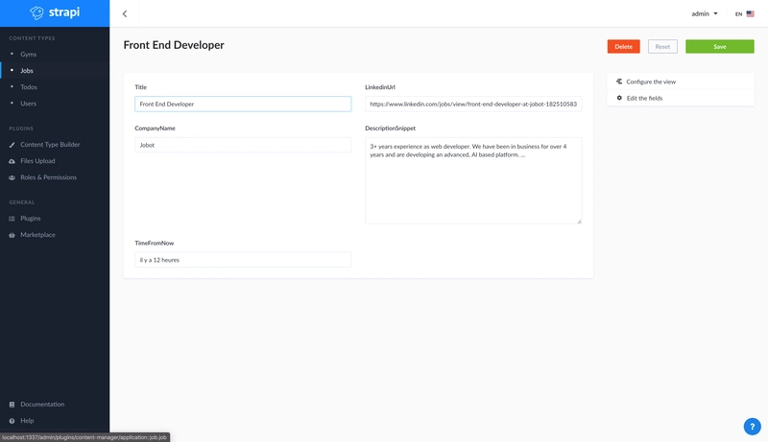Click the Reset button
This screenshot has height=442, width=768.
point(662,46)
